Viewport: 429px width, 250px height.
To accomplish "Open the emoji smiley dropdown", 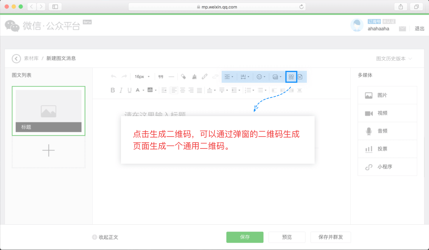I will tap(261, 77).
